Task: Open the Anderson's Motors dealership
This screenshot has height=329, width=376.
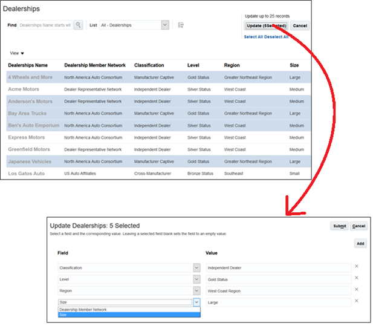Action: click(x=30, y=101)
